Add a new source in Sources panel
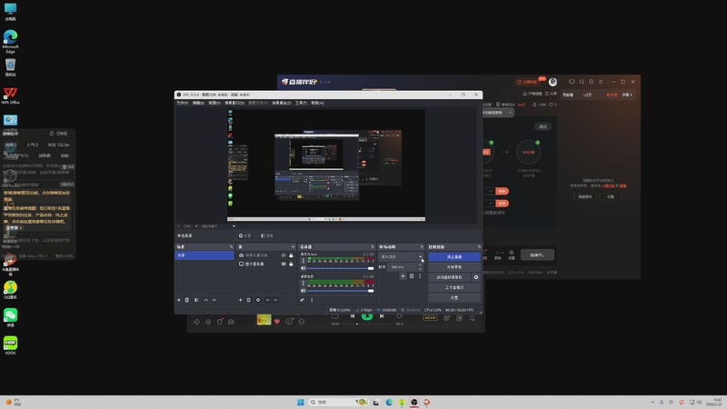Image resolution: width=727 pixels, height=409 pixels. coord(240,300)
